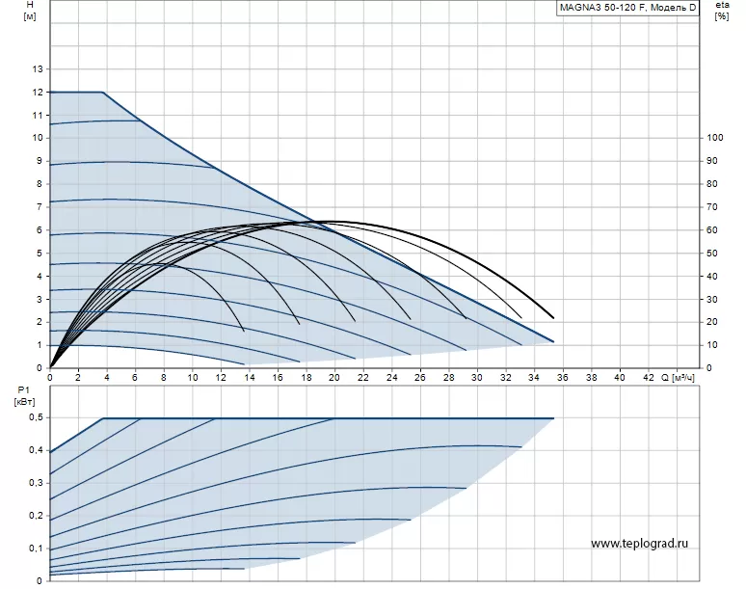This screenshot has height=589, width=746.
Task: Select the 3 tick label on H axis
Action: point(40,300)
